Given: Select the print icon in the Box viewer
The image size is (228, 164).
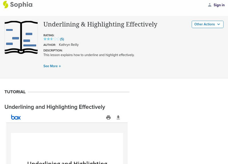Looking at the screenshot, I should pos(108,117).
